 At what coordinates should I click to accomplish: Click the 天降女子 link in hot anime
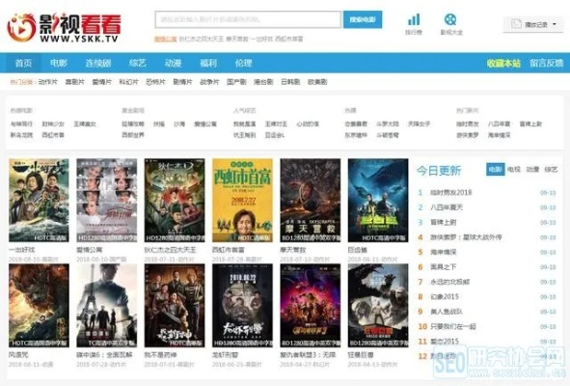pos(420,124)
